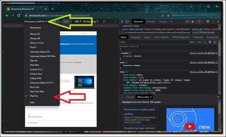Open drawer three-dot menu beside Console
226x137 pixels.
122,97
